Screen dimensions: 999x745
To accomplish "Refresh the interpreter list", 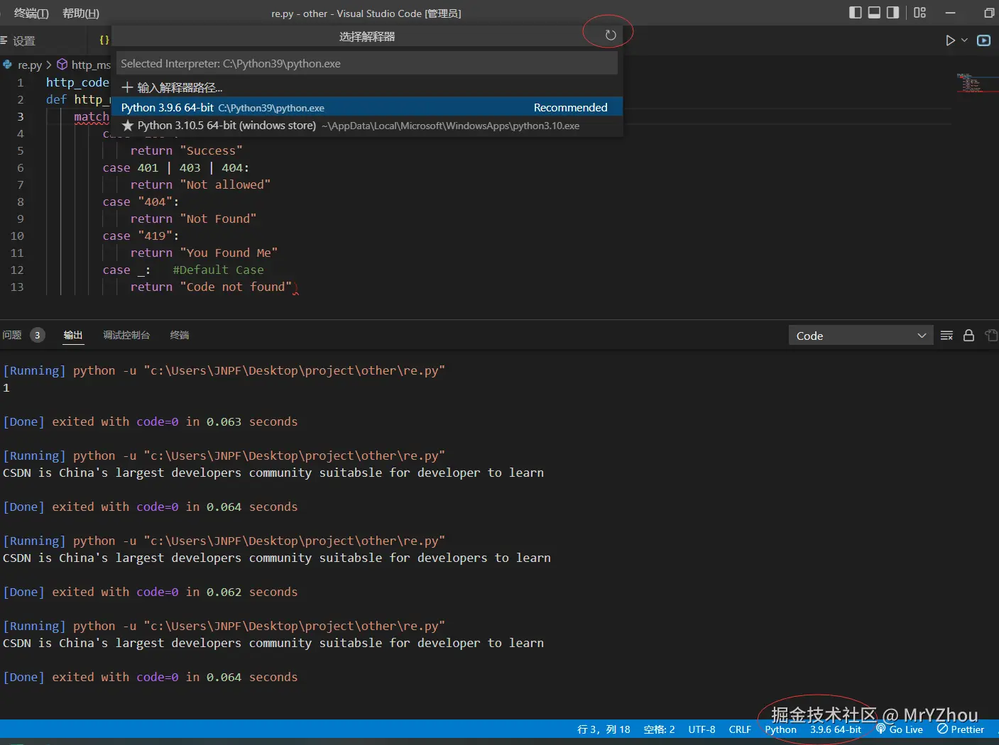I will (x=610, y=35).
